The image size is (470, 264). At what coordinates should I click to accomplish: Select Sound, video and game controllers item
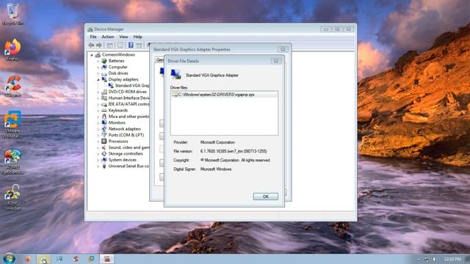[x=129, y=147]
